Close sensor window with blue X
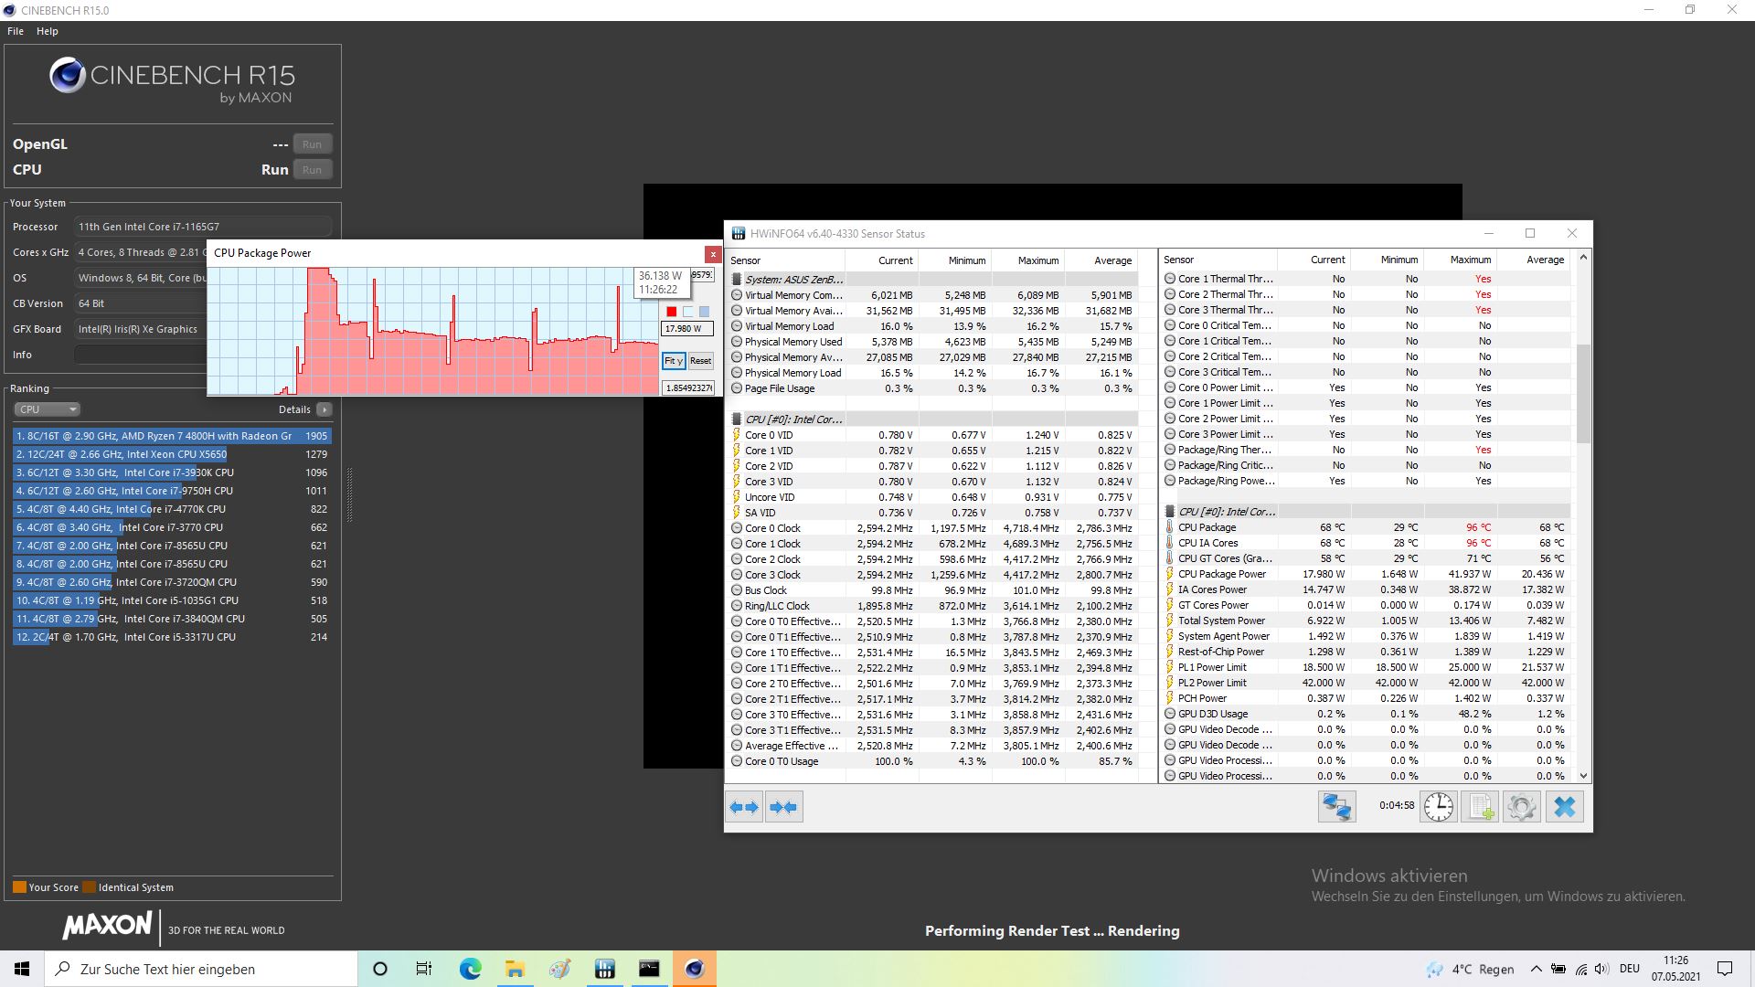Screen dimensions: 1755x987 tap(1564, 807)
